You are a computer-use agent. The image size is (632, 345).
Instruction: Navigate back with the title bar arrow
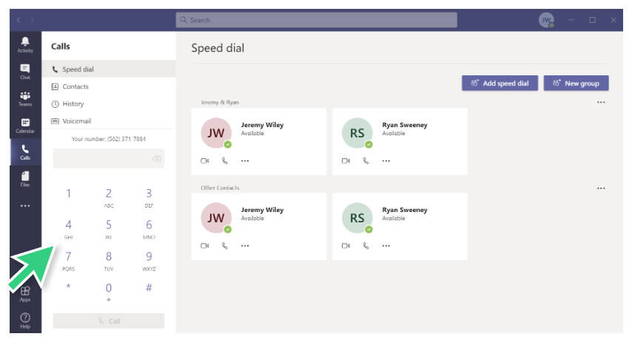click(x=19, y=20)
